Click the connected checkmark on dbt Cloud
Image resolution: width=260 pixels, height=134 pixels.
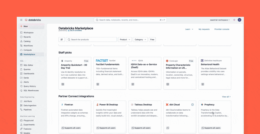click(192, 104)
